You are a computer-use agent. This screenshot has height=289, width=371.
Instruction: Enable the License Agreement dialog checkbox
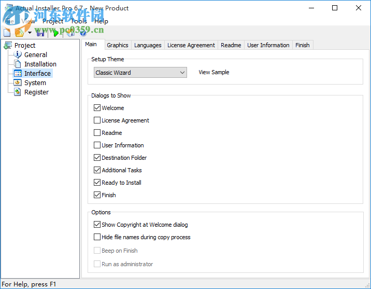tap(97, 120)
